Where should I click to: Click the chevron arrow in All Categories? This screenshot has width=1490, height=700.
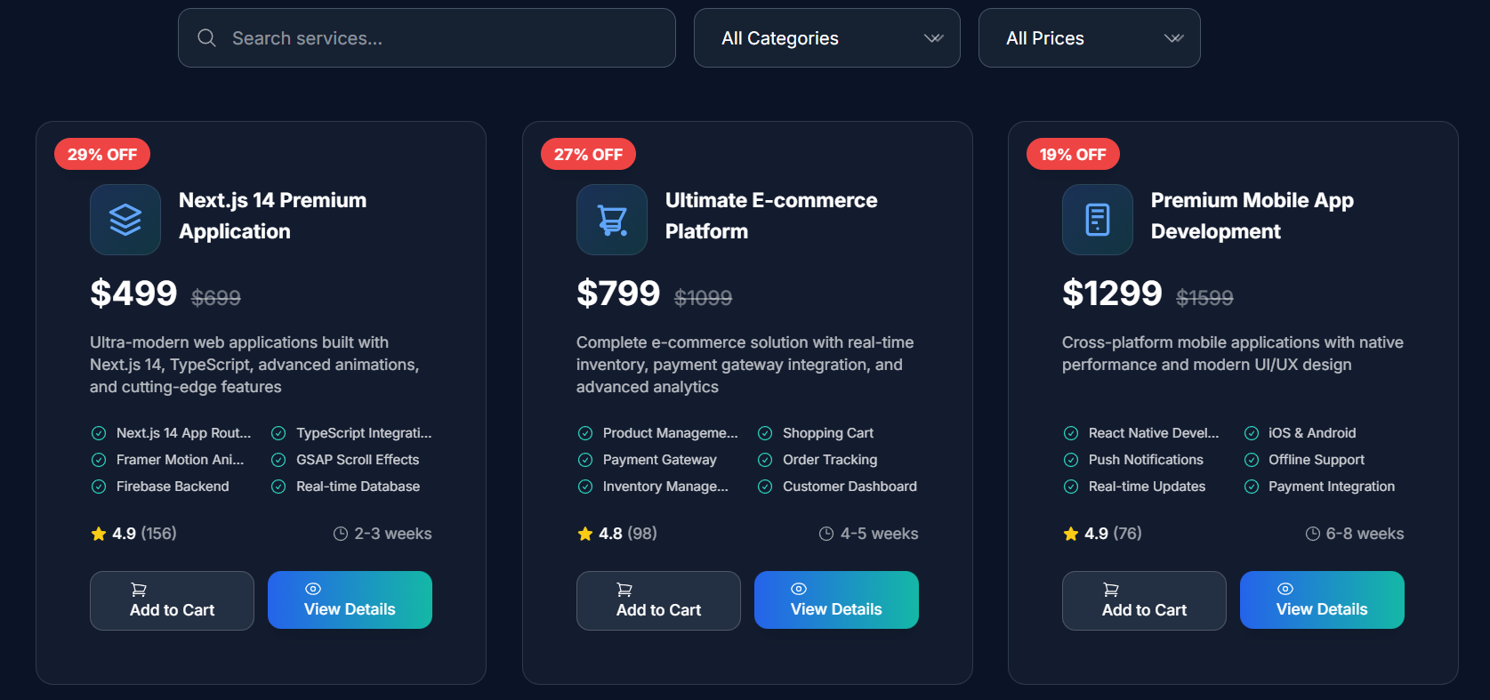click(933, 38)
